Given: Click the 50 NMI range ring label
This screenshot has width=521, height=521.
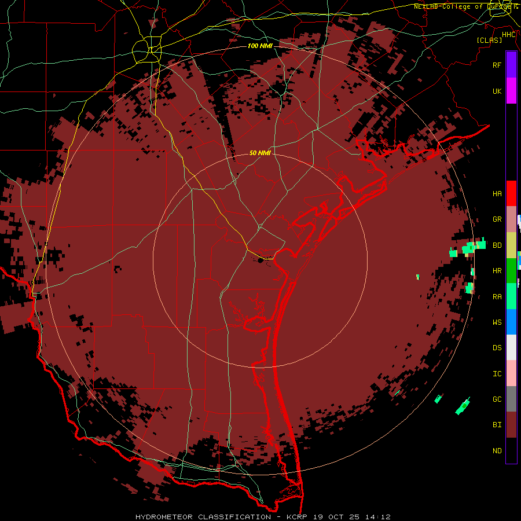Looking at the screenshot, I should [260, 153].
